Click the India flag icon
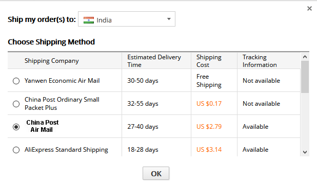 coord(89,20)
